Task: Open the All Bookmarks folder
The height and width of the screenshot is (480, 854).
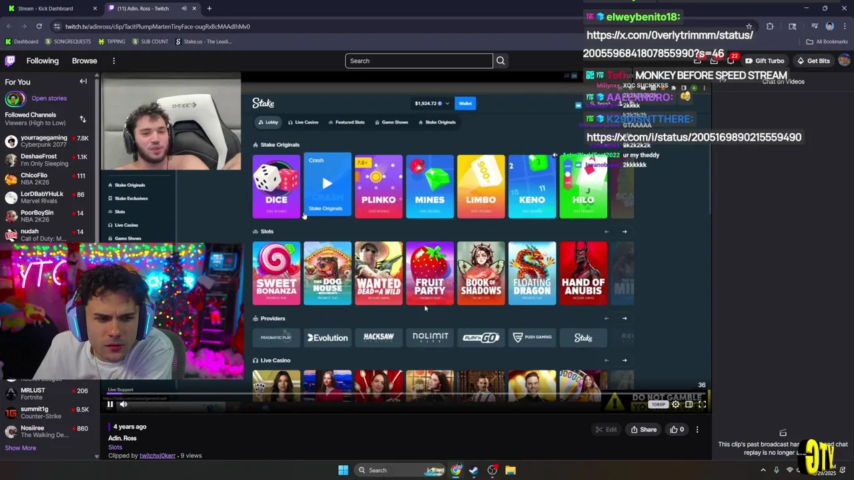Action: [x=827, y=41]
